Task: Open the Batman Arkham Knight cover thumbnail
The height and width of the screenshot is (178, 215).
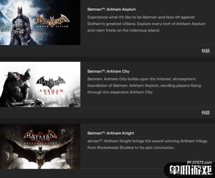Action: point(40,146)
